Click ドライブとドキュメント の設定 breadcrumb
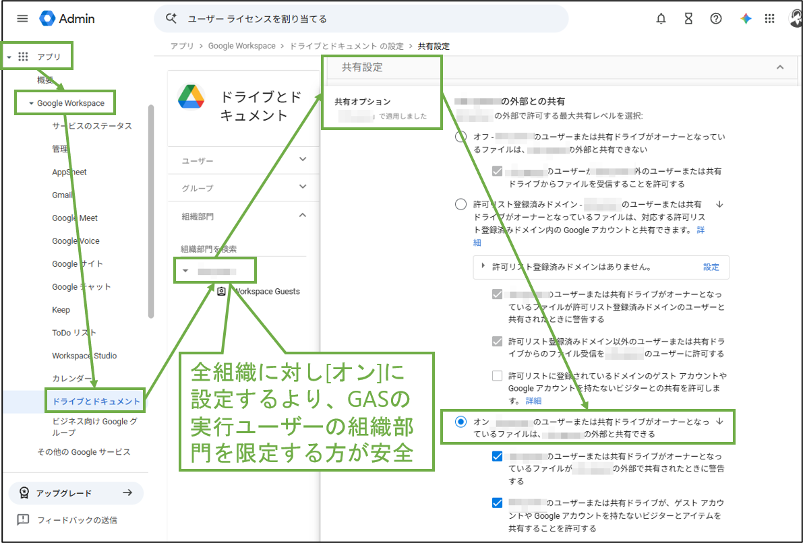The width and height of the screenshot is (803, 543). 347,46
